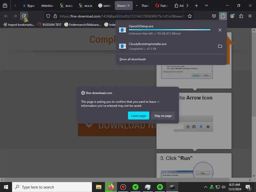Bookmark this page with the star icon

(x=189, y=16)
